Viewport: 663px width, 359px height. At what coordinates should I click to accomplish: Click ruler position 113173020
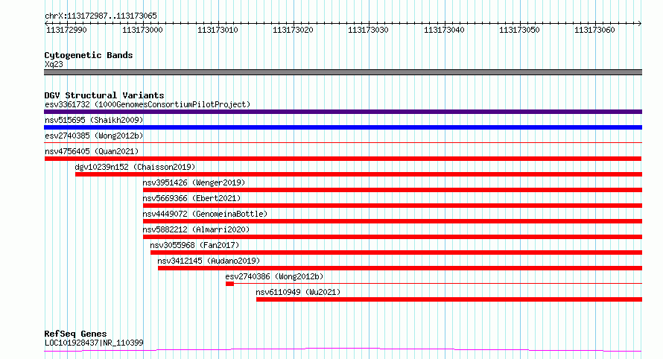coord(293,30)
